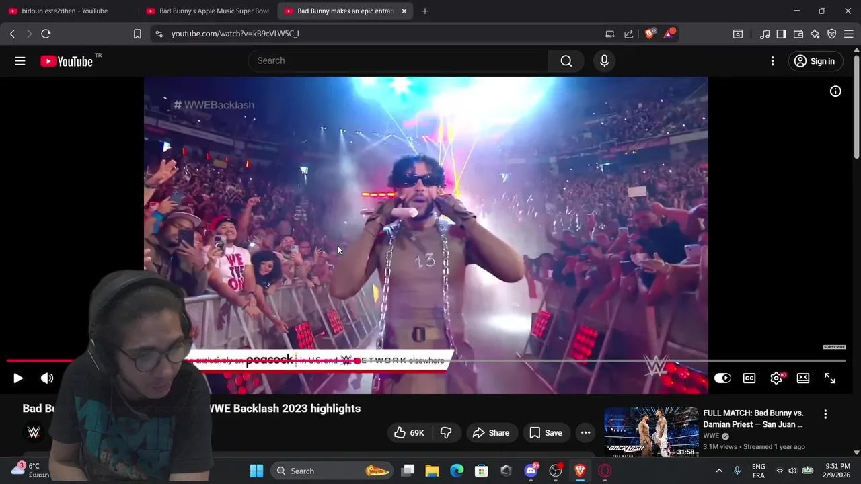Viewport: 861px width, 484px height.
Task: Click the Sign in button
Action: 815,61
